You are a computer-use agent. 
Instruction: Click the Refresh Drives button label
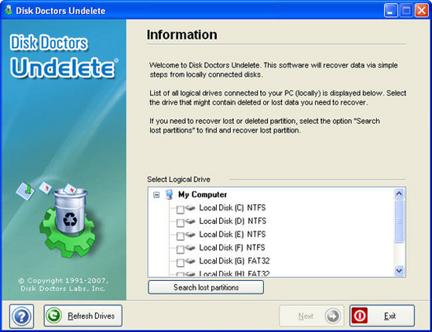coord(91,316)
